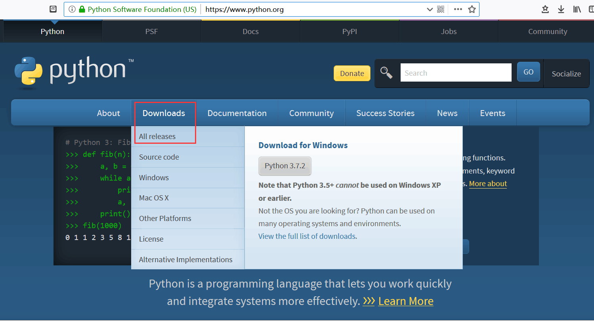594x322 pixels.
Task: Open the address bar history dropdown arrow
Action: click(x=430, y=10)
